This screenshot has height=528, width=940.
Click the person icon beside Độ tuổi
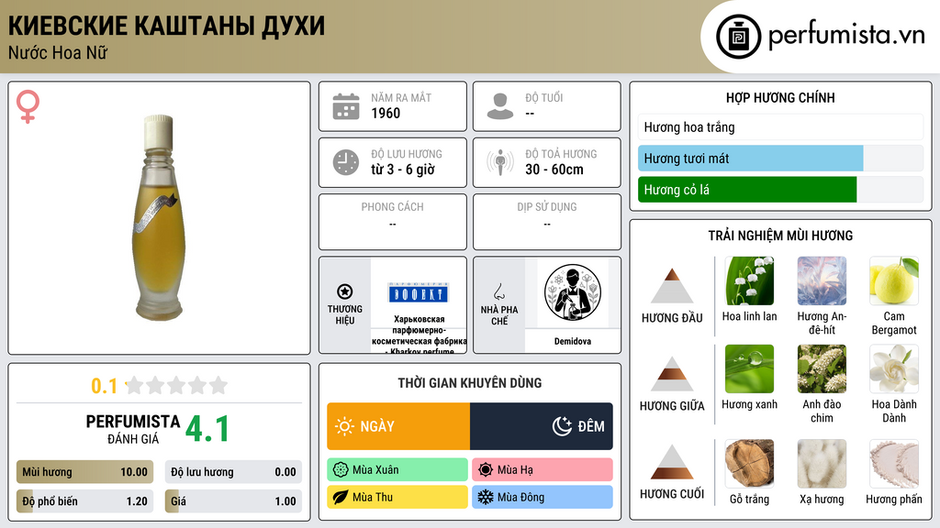[x=500, y=106]
